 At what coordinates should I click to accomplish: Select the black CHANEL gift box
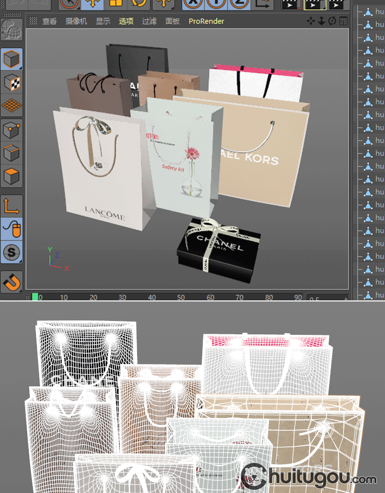click(x=219, y=251)
